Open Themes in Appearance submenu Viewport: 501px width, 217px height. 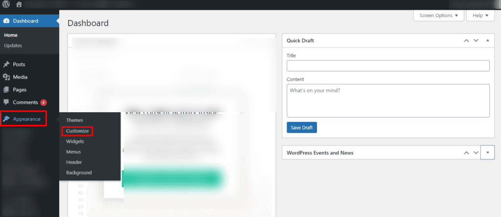[x=74, y=120]
